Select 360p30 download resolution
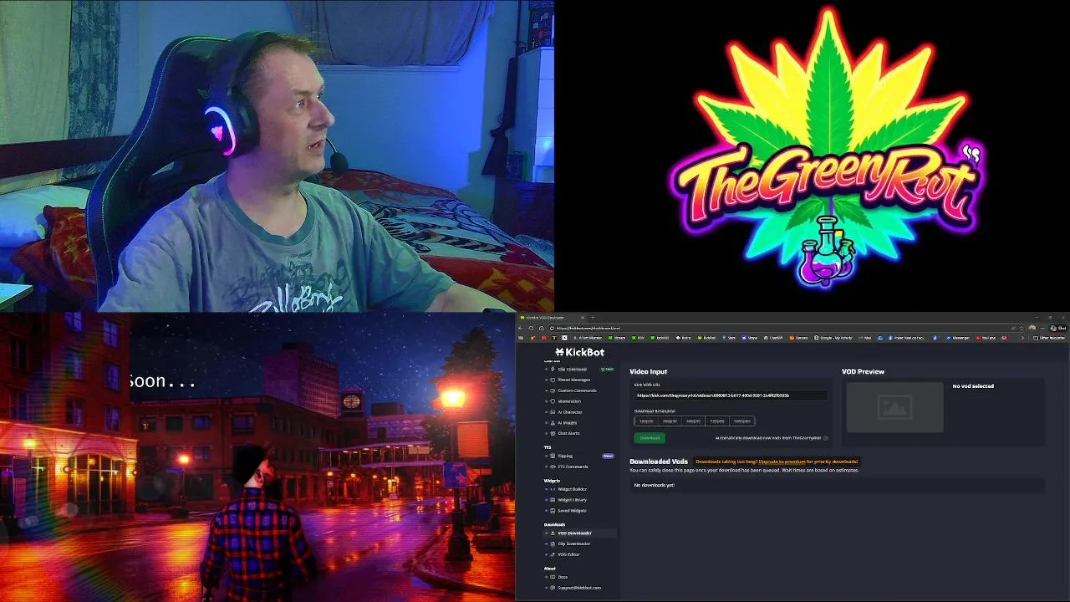The image size is (1070, 602). tap(670, 421)
